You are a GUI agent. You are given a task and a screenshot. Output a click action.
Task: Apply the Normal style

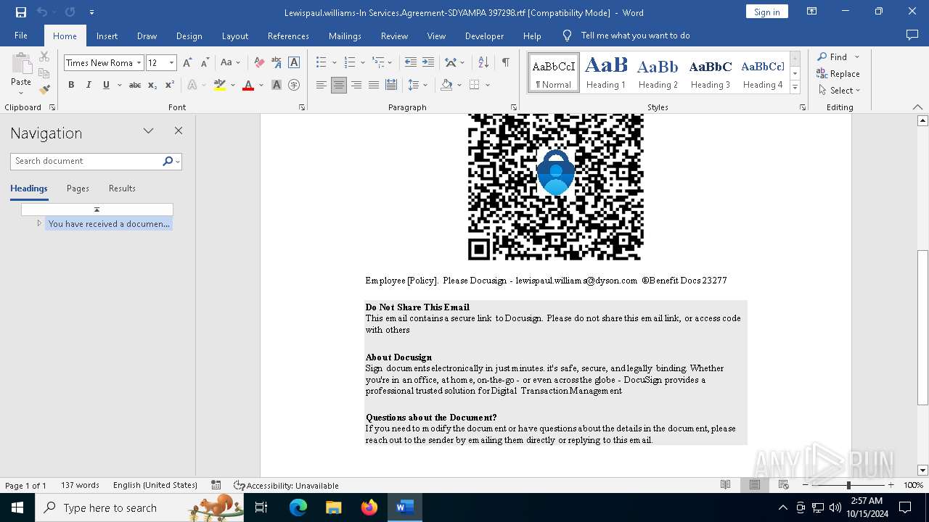coord(554,72)
